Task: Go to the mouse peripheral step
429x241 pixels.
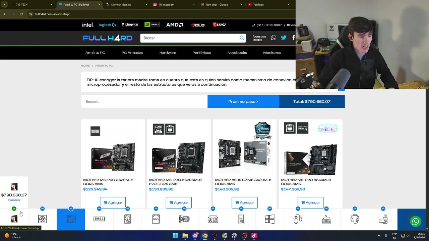Action: (298, 219)
